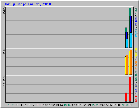Click the Visits legend label
The width and height of the screenshot is (139, 108).
coord(136,53)
